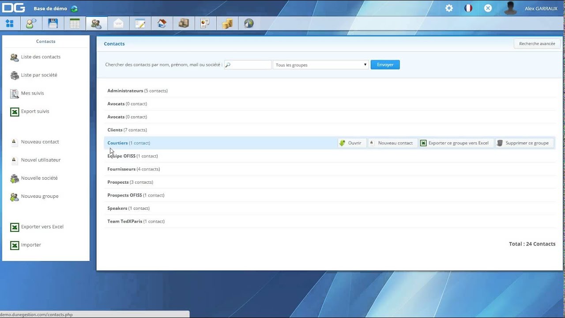Click the Contacts sidebar header
This screenshot has width=565, height=318.
coord(46,42)
